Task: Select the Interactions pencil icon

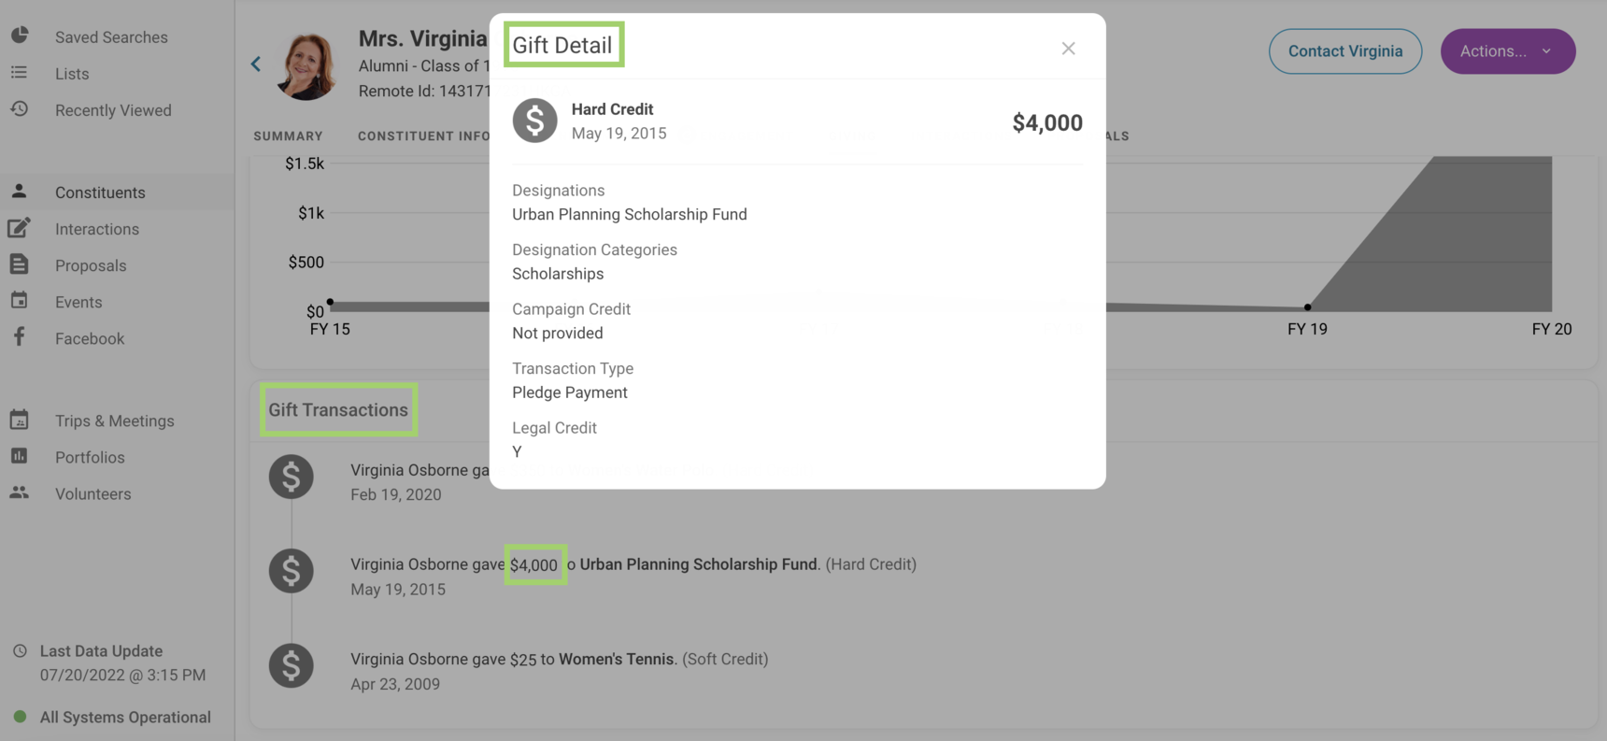Action: tap(19, 228)
